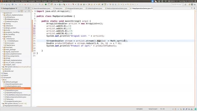Viewport: 197px width, 111px height.
Task: Click the New file toolbar icon
Action: (x=2, y=4)
